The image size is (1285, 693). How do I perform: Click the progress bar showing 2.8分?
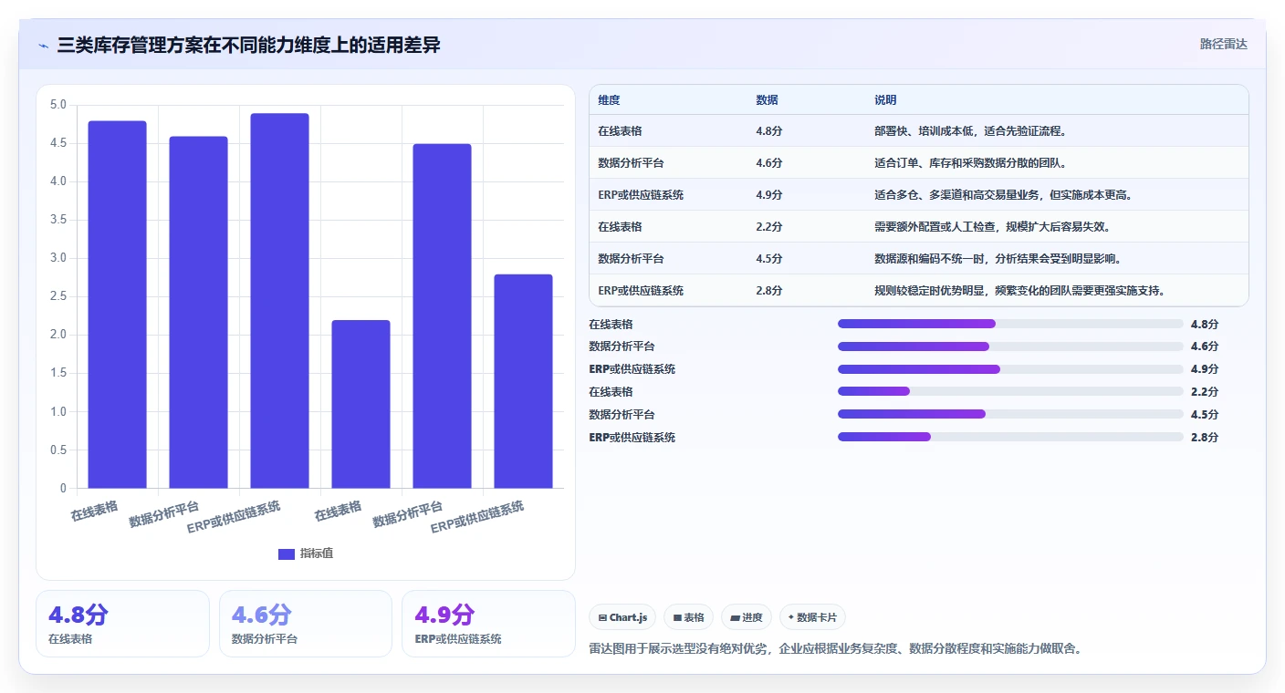(1010, 437)
